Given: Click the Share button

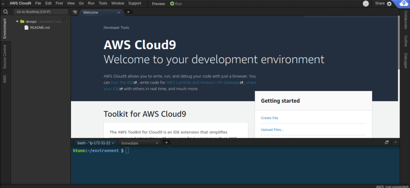Looking at the screenshot, I should coord(380,3).
